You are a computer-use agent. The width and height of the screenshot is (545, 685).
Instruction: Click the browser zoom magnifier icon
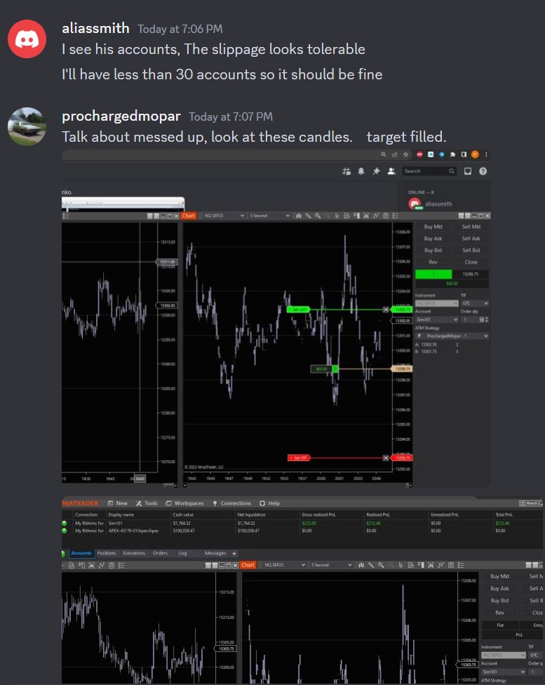tap(384, 154)
